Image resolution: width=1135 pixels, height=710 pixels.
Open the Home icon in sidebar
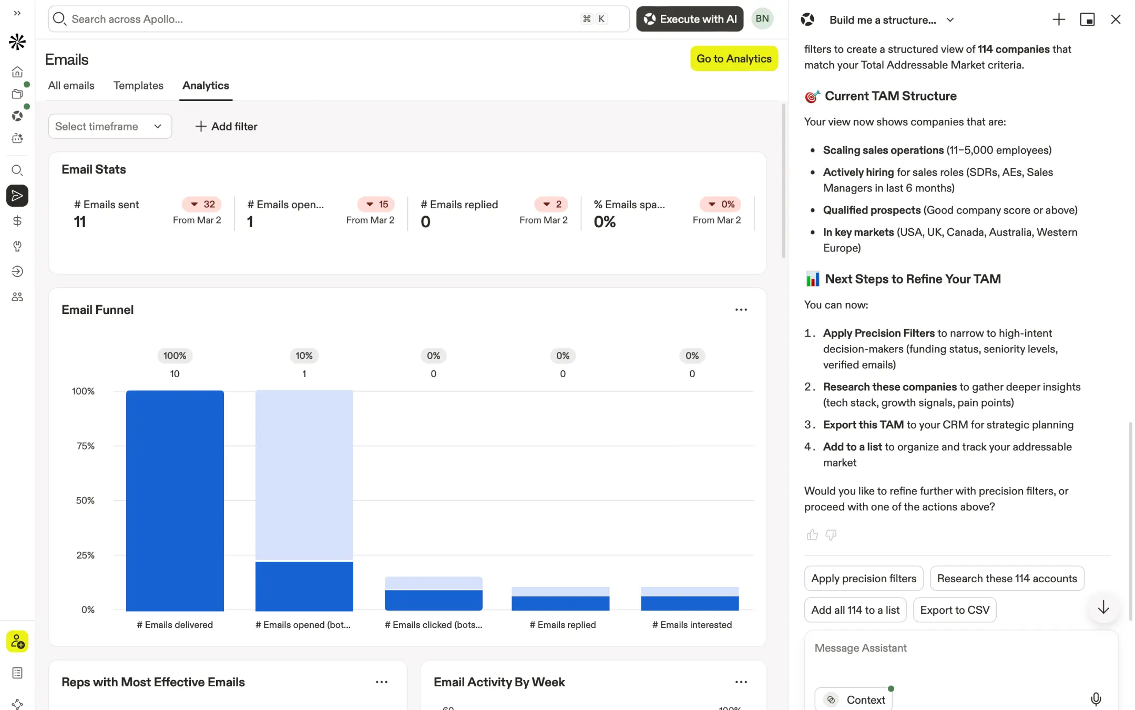pyautogui.click(x=17, y=72)
